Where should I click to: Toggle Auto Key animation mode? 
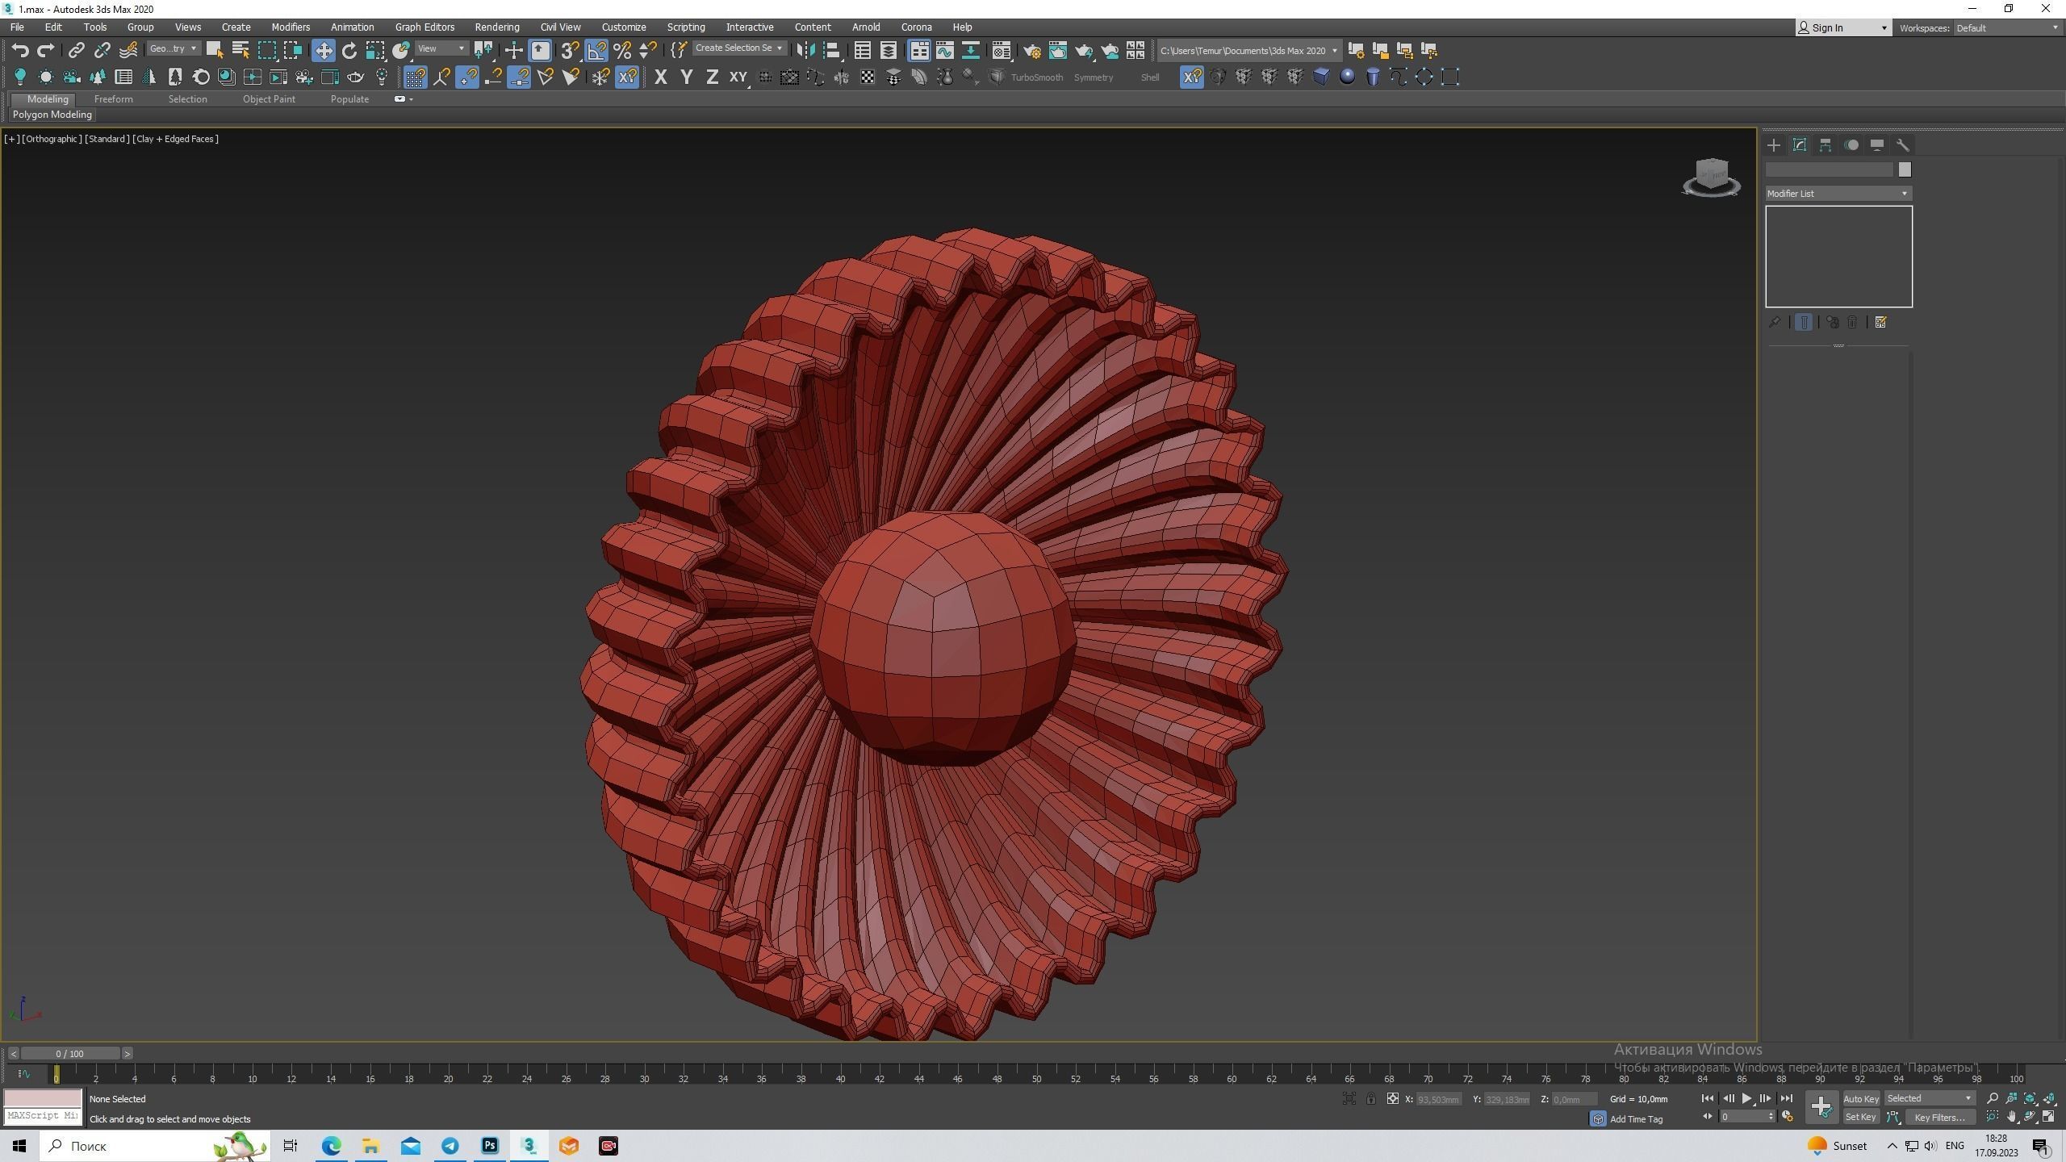click(1860, 1098)
